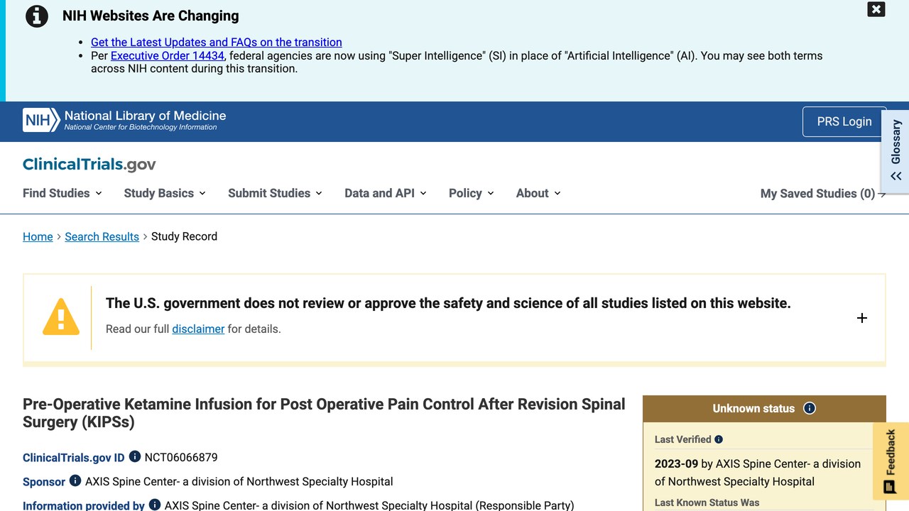Open the Policy menu
Image resolution: width=909 pixels, height=511 pixels.
pos(472,193)
